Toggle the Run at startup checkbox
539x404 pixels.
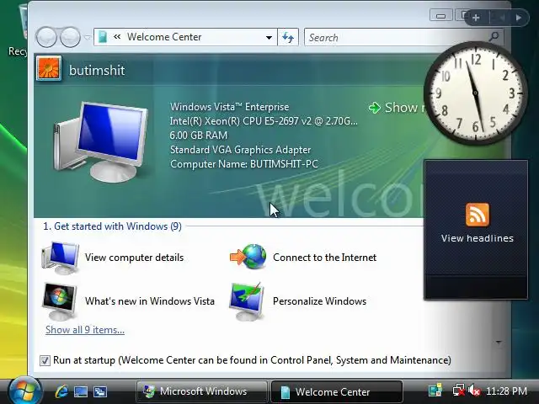45,360
